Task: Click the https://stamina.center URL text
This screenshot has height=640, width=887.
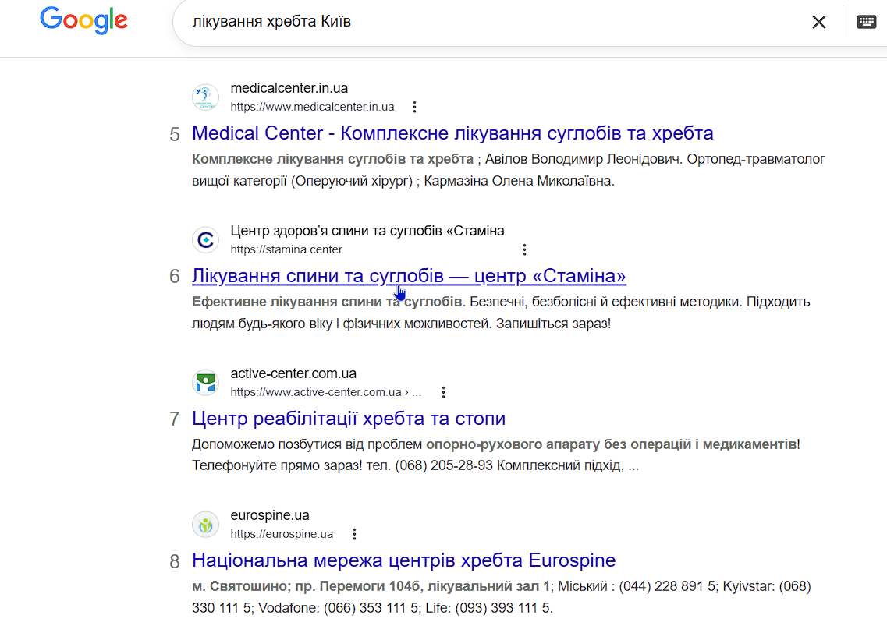Action: click(x=286, y=249)
